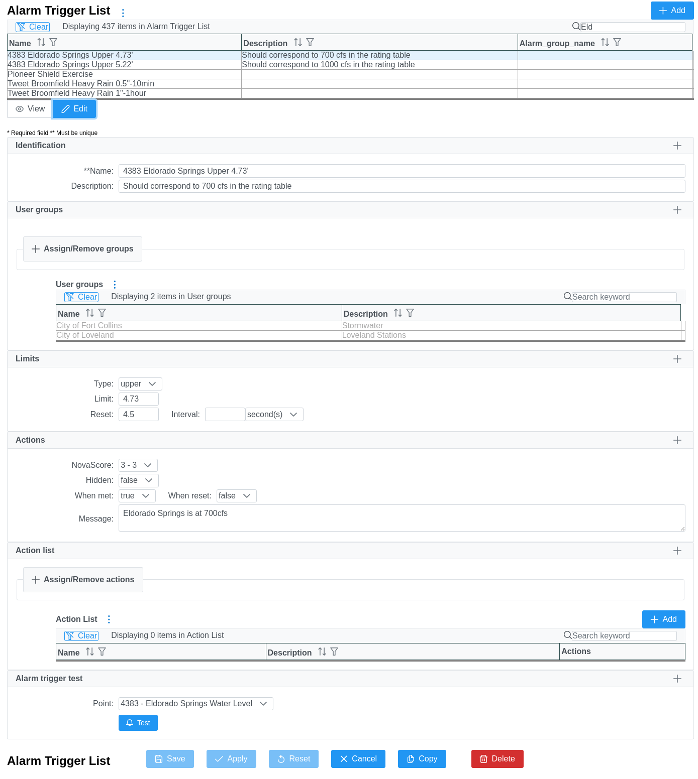Click the Assign/Remove groups button
The image size is (698, 779).
[x=83, y=249]
